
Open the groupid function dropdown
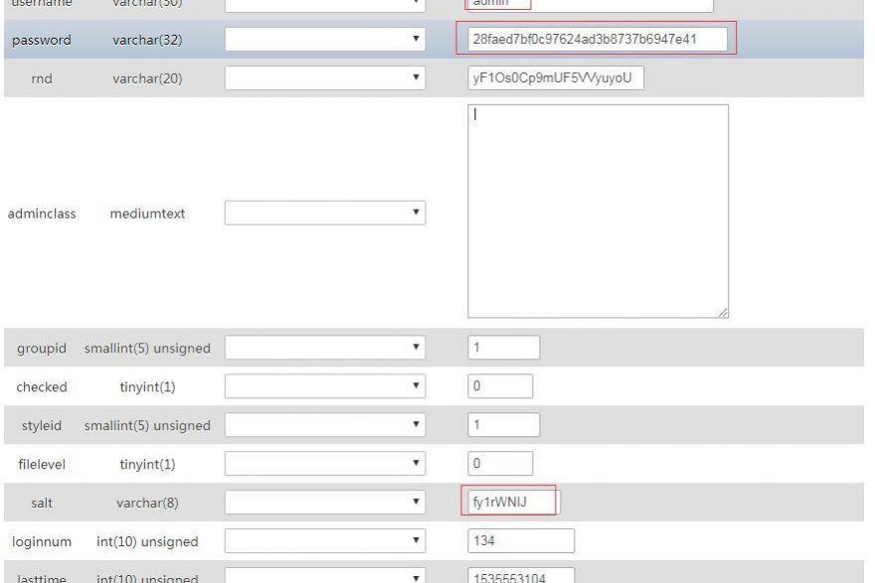(x=325, y=349)
